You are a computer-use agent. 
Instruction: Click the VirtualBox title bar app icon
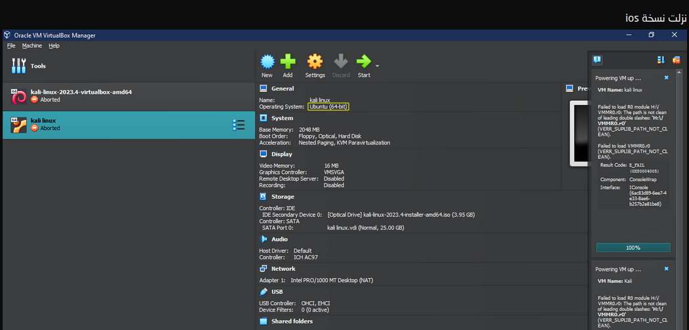click(x=7, y=35)
